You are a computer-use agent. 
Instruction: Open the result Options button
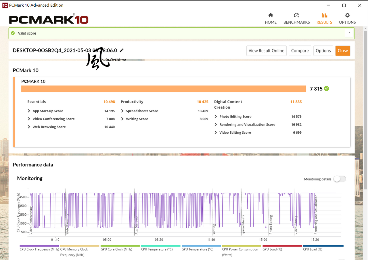point(323,51)
